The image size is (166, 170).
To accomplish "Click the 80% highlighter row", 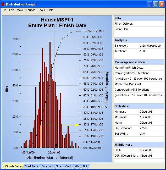I will pos(139,150).
